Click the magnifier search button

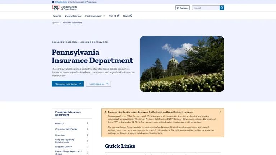click(222, 8)
